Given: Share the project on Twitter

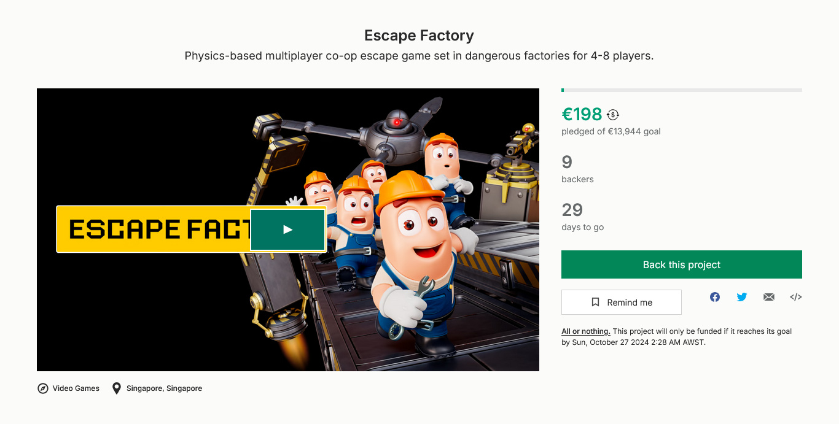Looking at the screenshot, I should [x=742, y=297].
